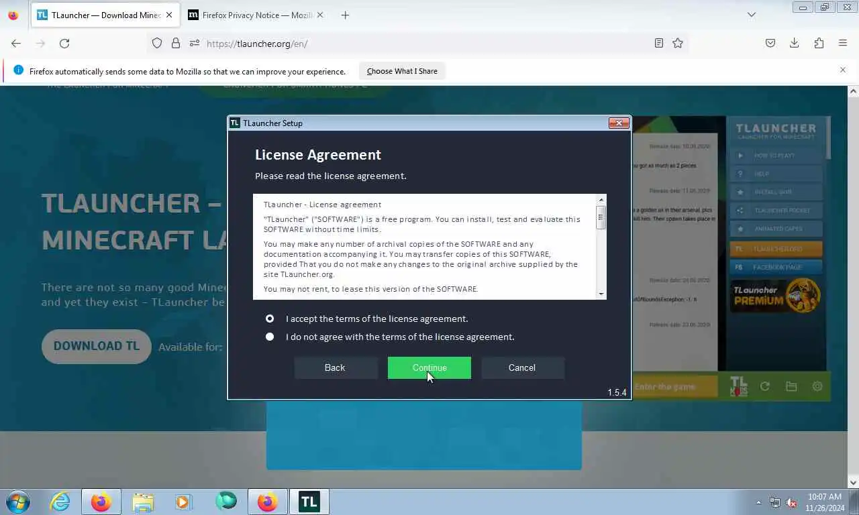
Task: Launch Internet Explorer from taskbar
Action: pos(60,502)
